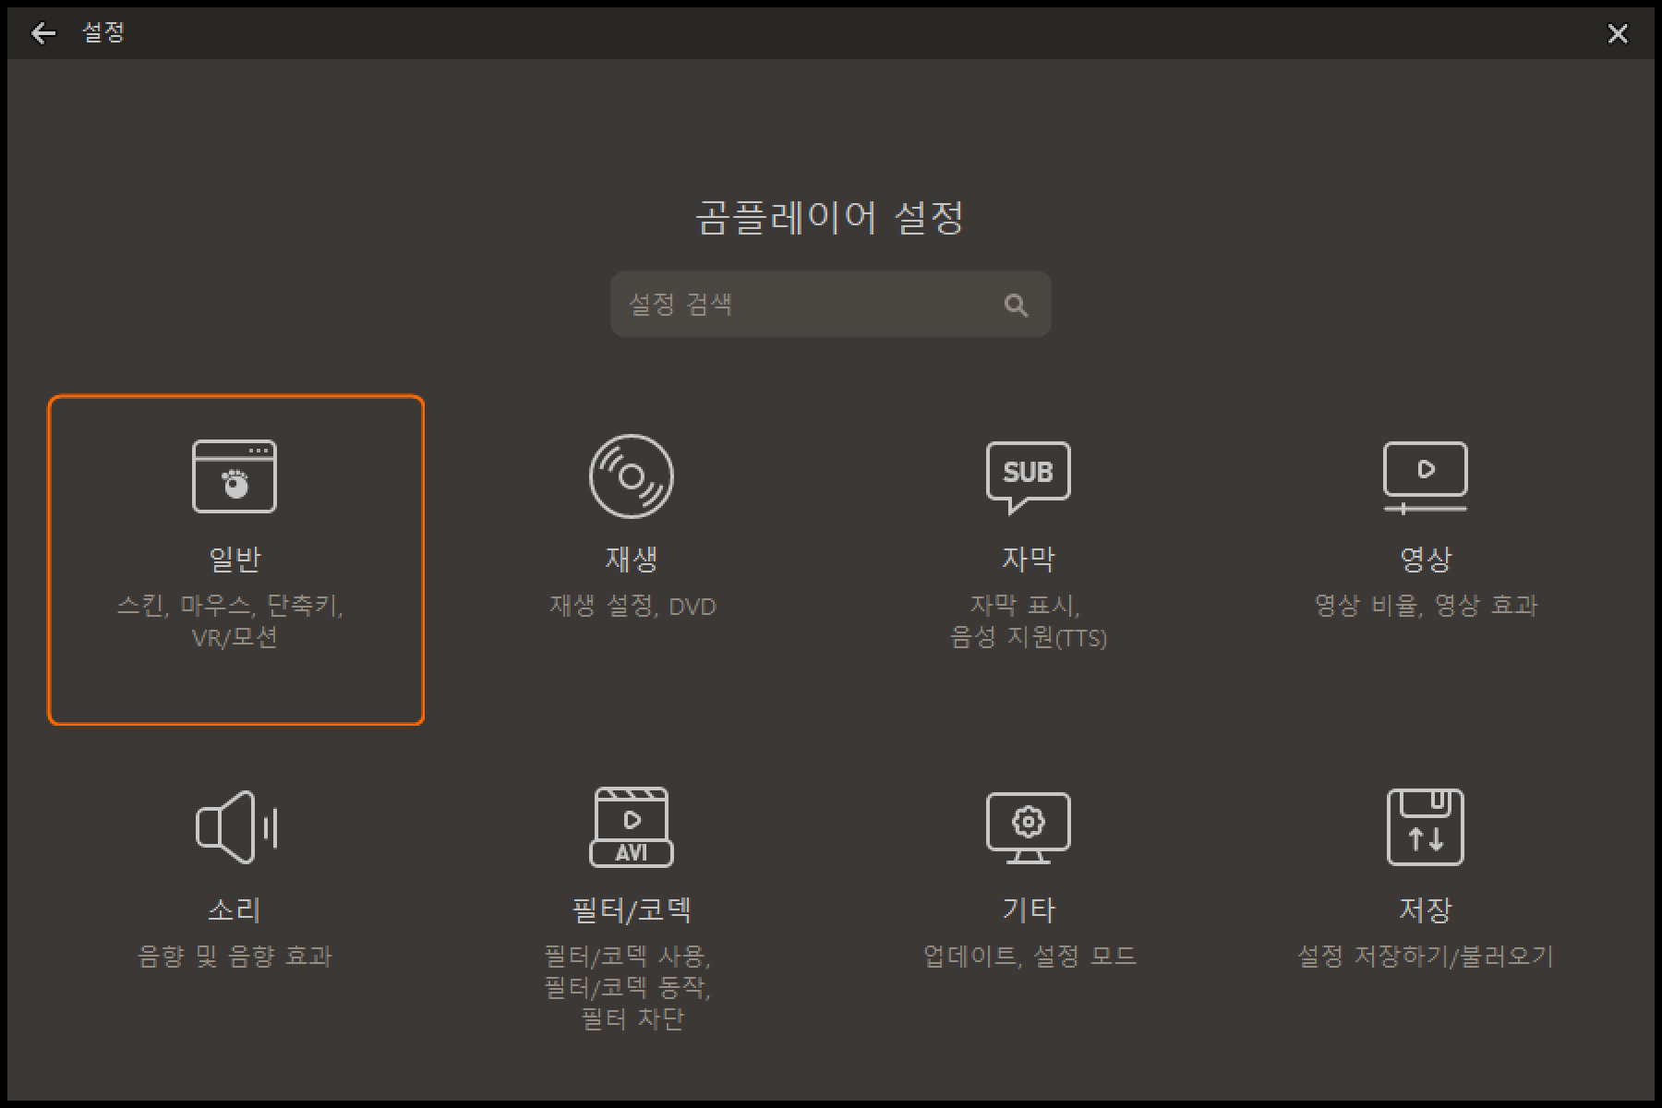Click the text 영상 비율, 영상 효과
1662x1108 pixels.
click(1426, 606)
